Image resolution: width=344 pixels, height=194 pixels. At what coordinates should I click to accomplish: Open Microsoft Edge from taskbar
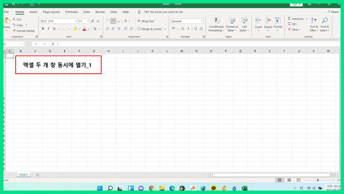172,188
